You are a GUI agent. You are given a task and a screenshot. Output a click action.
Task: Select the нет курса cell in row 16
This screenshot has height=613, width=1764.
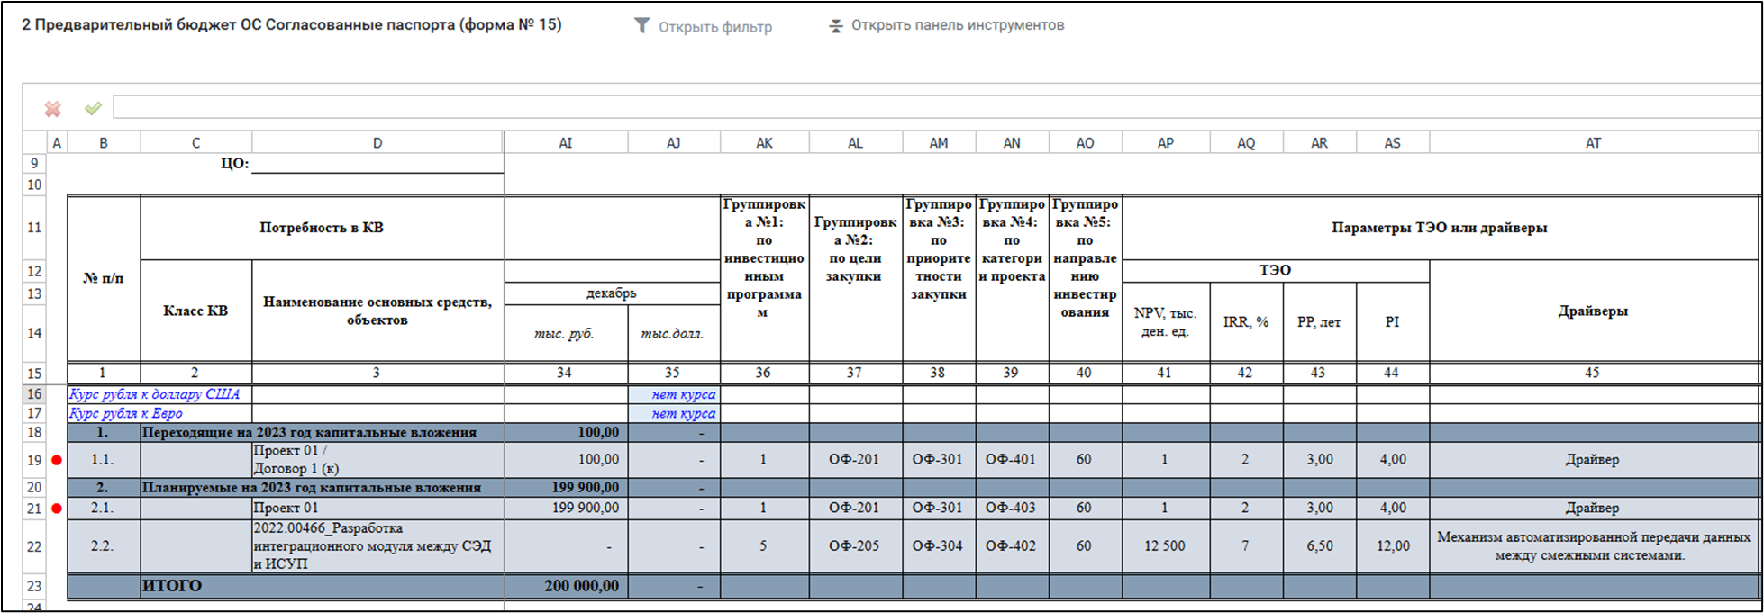[674, 394]
